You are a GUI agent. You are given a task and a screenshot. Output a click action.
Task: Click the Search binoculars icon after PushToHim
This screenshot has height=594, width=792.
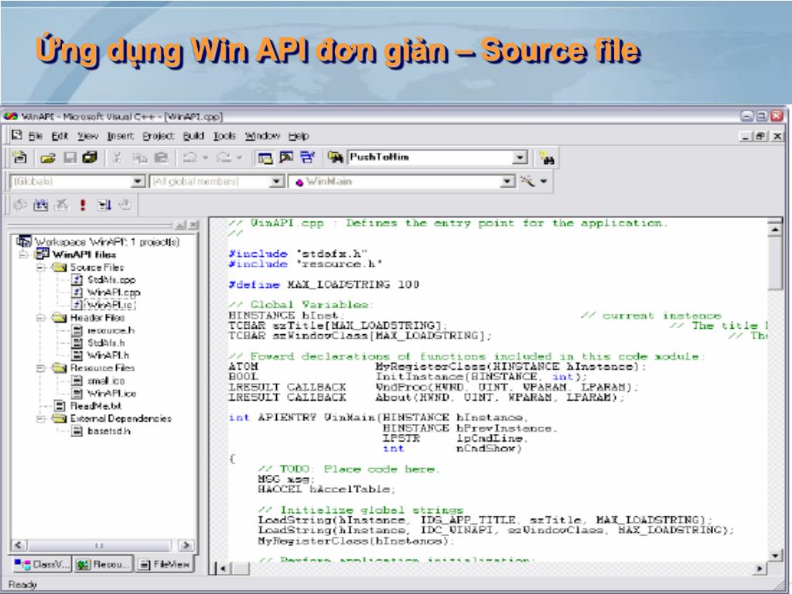click(547, 158)
